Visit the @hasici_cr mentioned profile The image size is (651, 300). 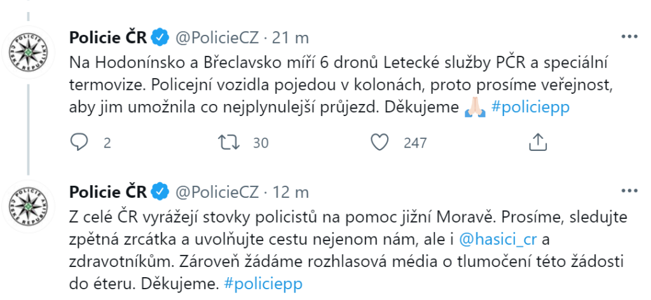pos(502,238)
